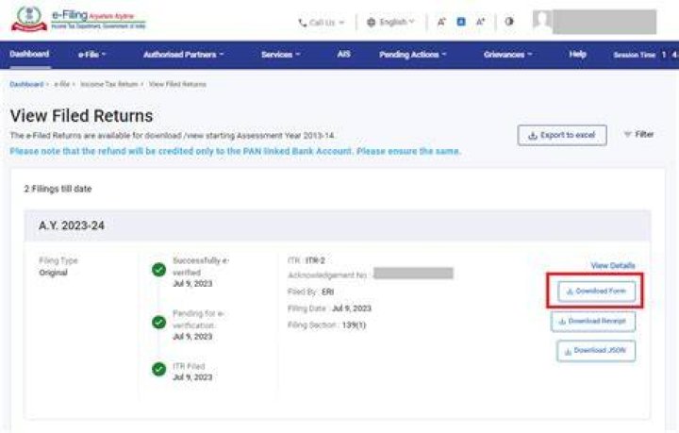Go to the Dashboard tab
This screenshot has width=679, height=433.
(29, 54)
